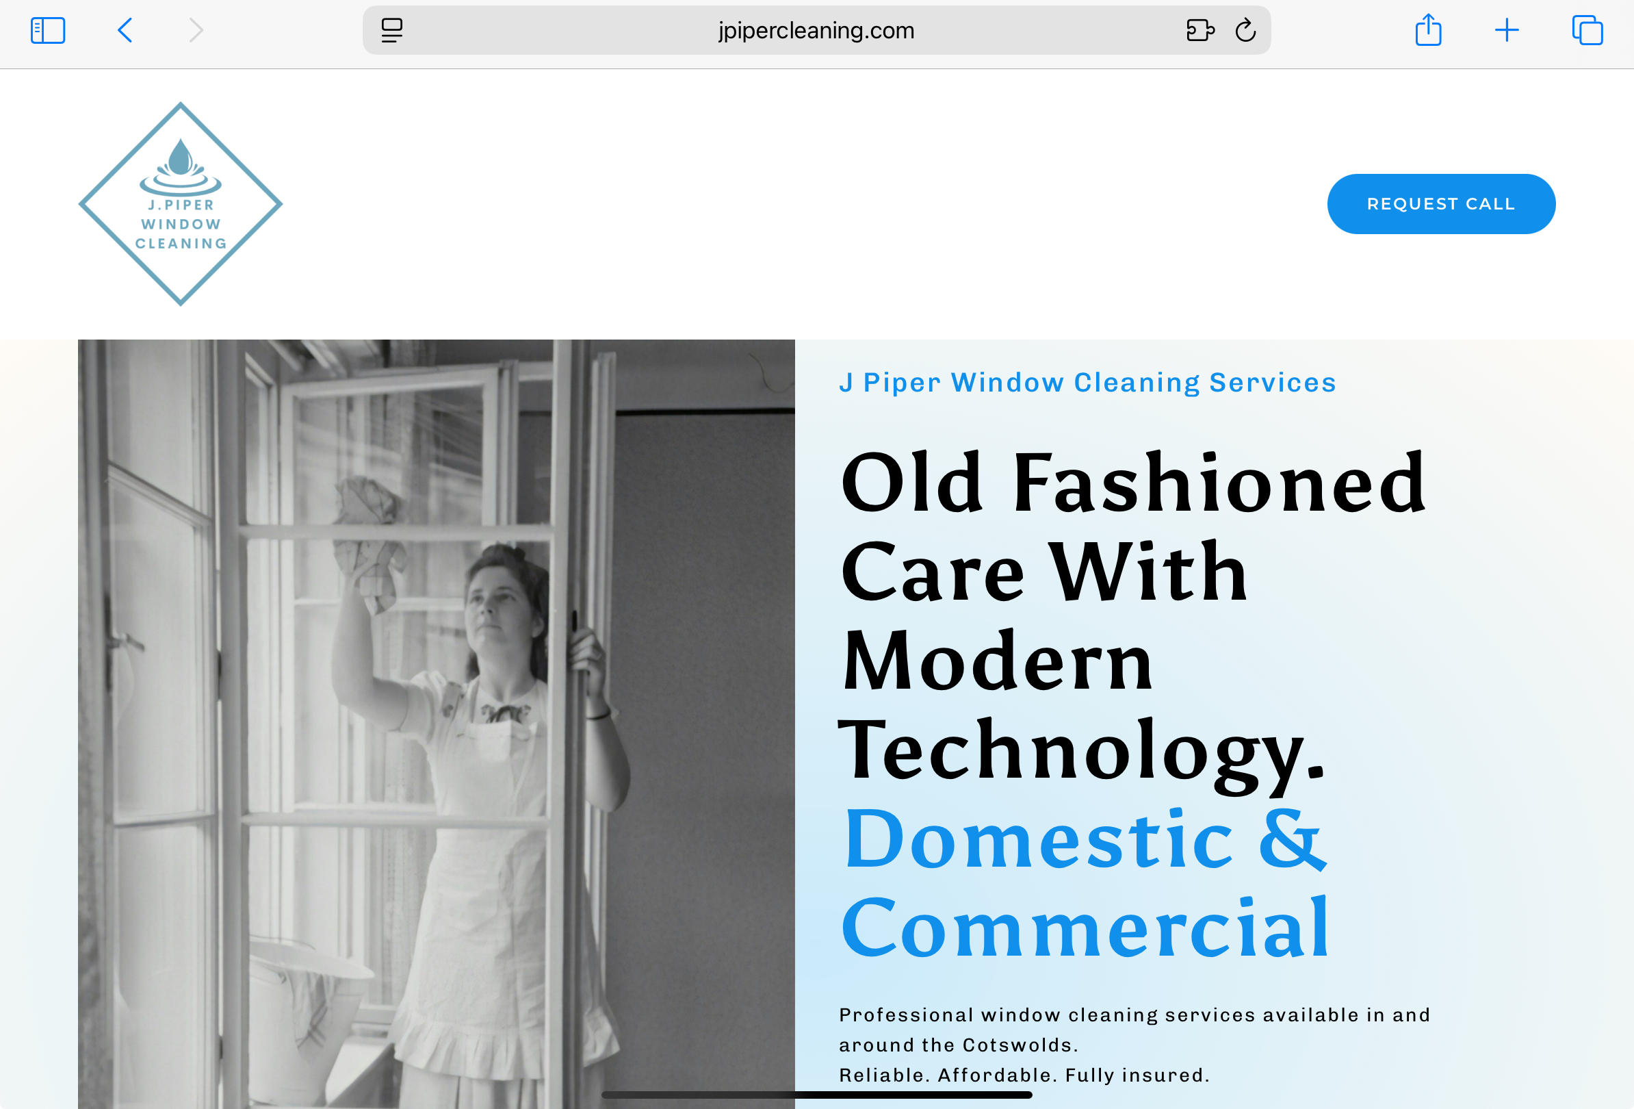
Task: Go back to the previous page
Action: point(125,30)
